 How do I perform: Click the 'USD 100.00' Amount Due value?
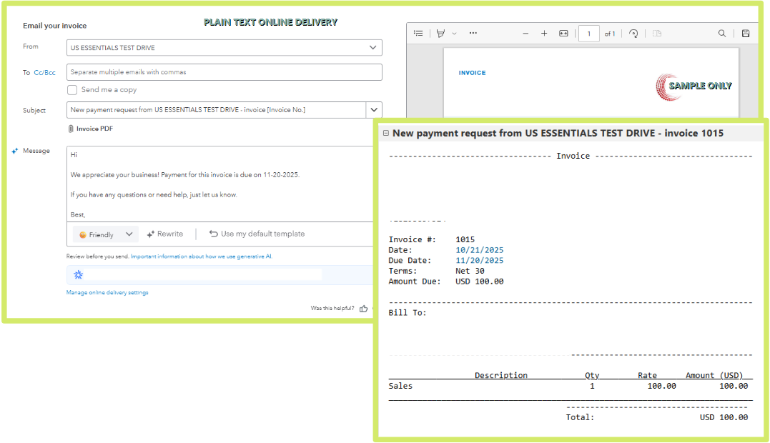[x=479, y=282]
